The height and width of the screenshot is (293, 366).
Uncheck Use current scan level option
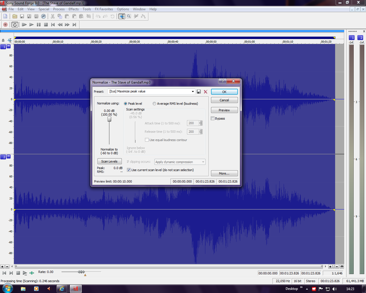click(129, 170)
